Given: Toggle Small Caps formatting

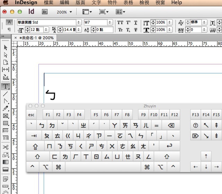Looking at the screenshot, I should (120, 30).
